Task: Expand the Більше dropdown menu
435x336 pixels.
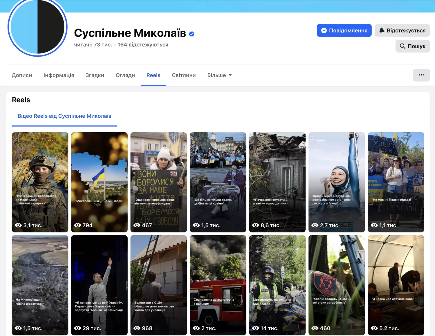Action: coord(219,75)
